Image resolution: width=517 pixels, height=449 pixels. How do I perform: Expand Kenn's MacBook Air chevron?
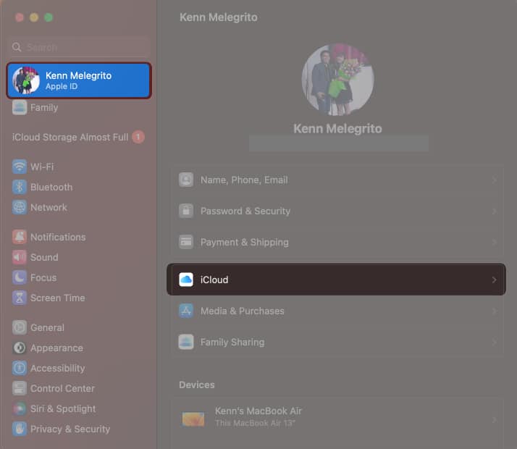(x=494, y=419)
